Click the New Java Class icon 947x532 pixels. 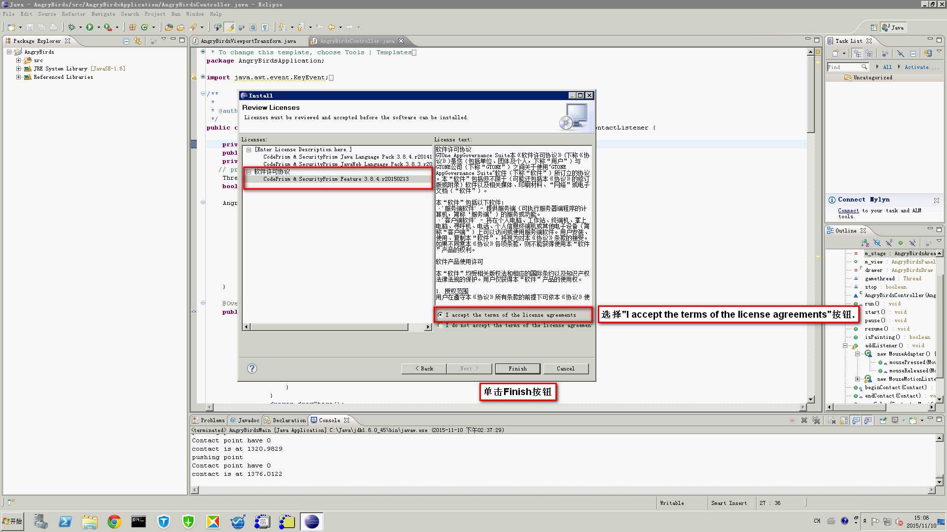pos(145,28)
